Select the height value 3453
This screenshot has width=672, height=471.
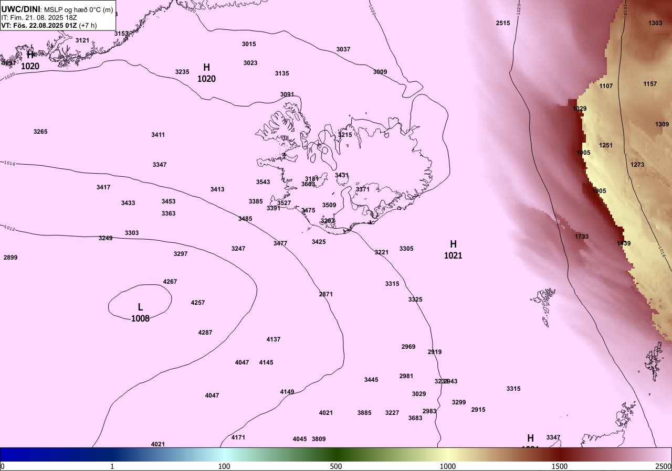point(169,201)
